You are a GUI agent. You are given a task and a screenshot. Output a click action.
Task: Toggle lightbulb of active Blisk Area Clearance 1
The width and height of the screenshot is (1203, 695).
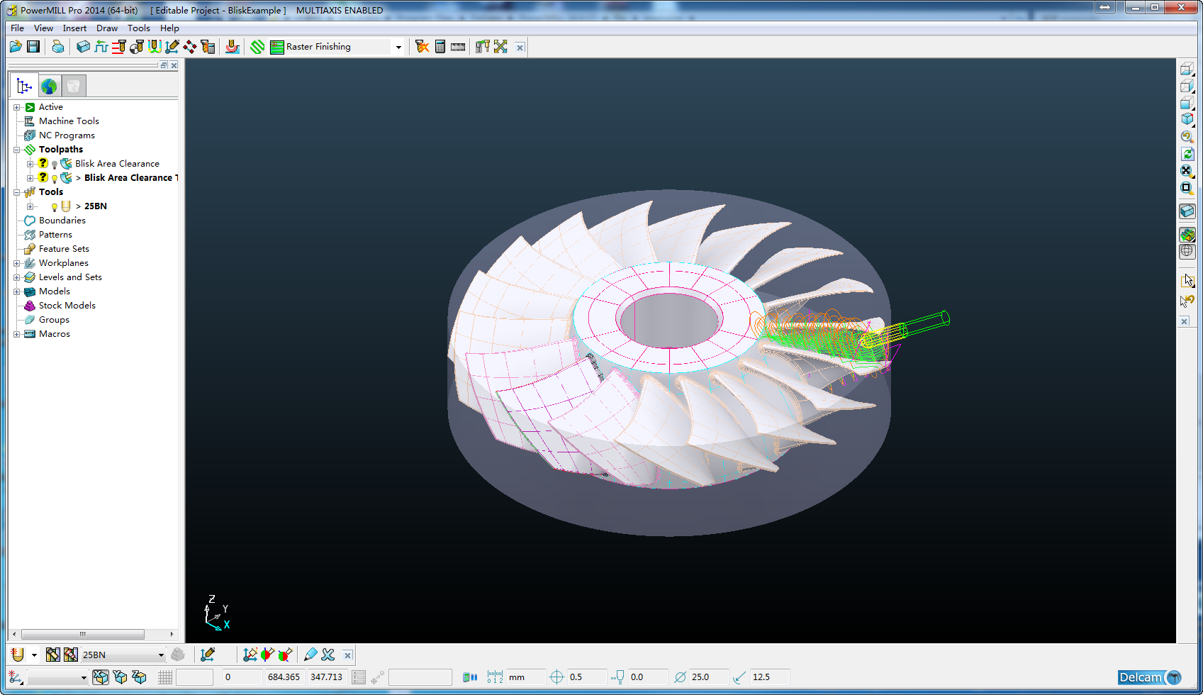pos(55,179)
